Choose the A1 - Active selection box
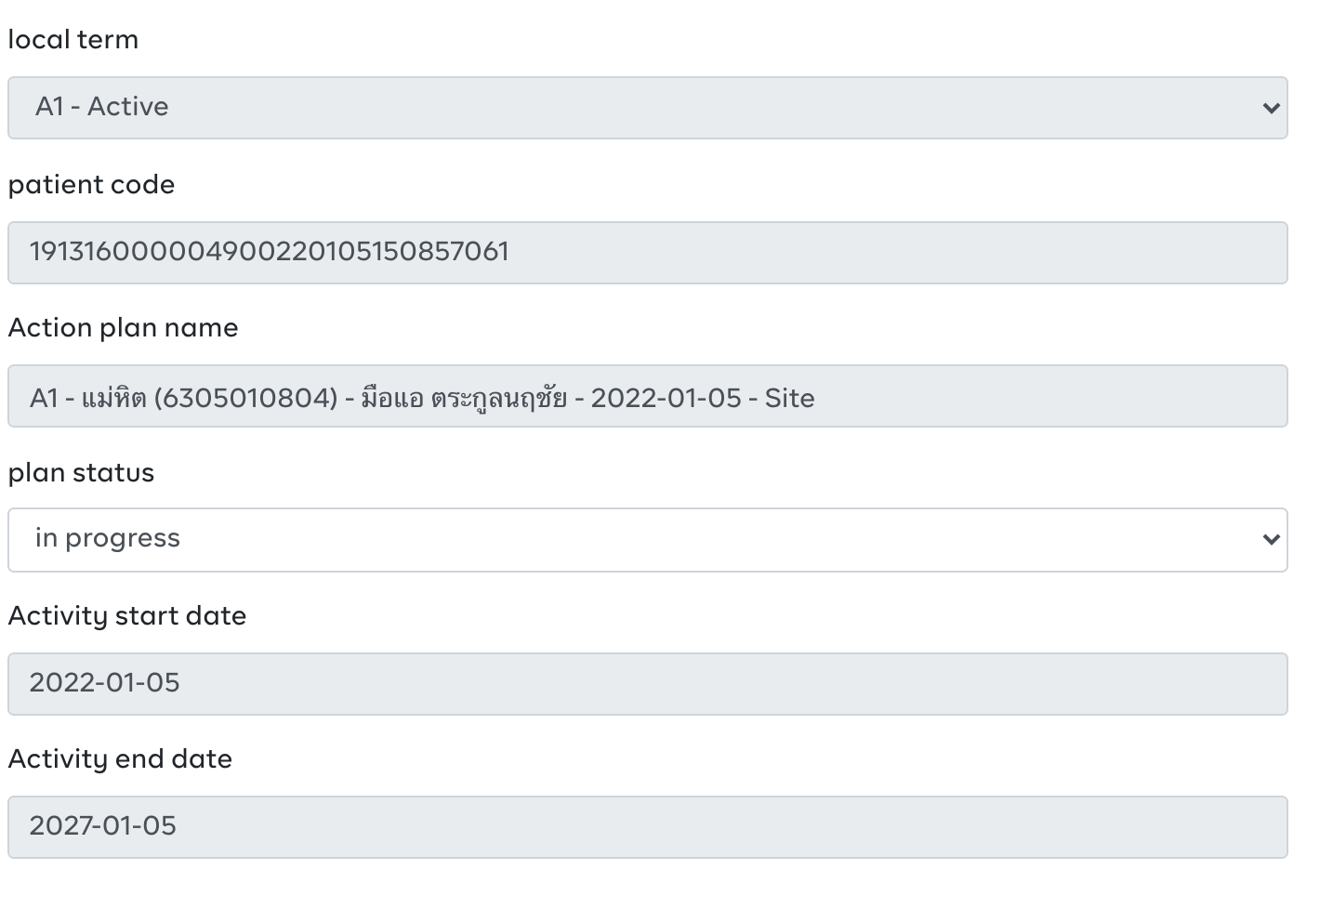This screenshot has width=1320, height=909. click(x=647, y=108)
